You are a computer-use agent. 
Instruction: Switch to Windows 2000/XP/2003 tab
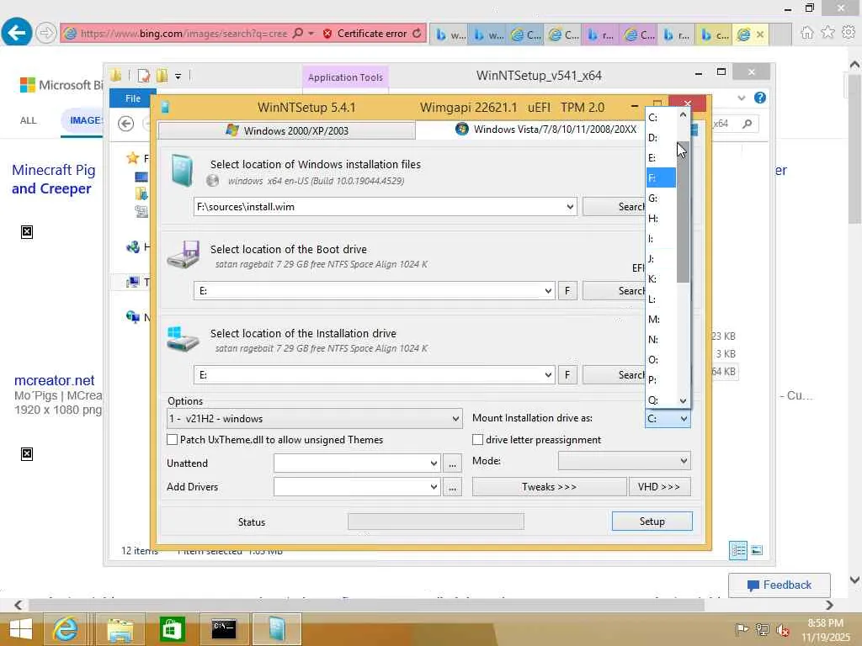pyautogui.click(x=286, y=130)
